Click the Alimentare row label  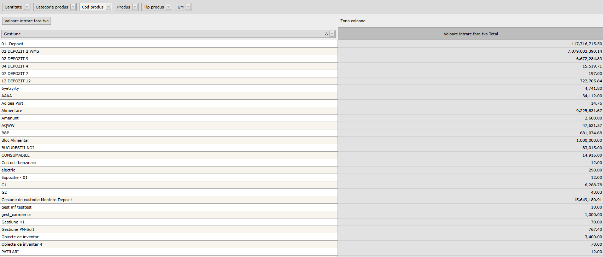coord(12,111)
